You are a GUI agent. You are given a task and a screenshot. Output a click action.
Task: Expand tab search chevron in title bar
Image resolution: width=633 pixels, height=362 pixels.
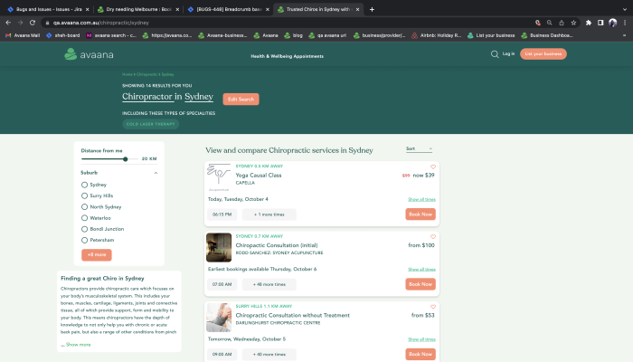625,9
